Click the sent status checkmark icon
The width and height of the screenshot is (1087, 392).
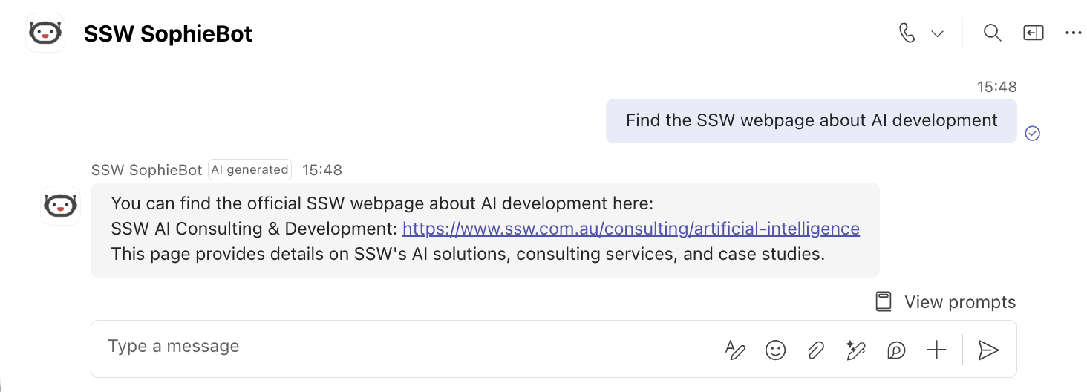point(1033,134)
